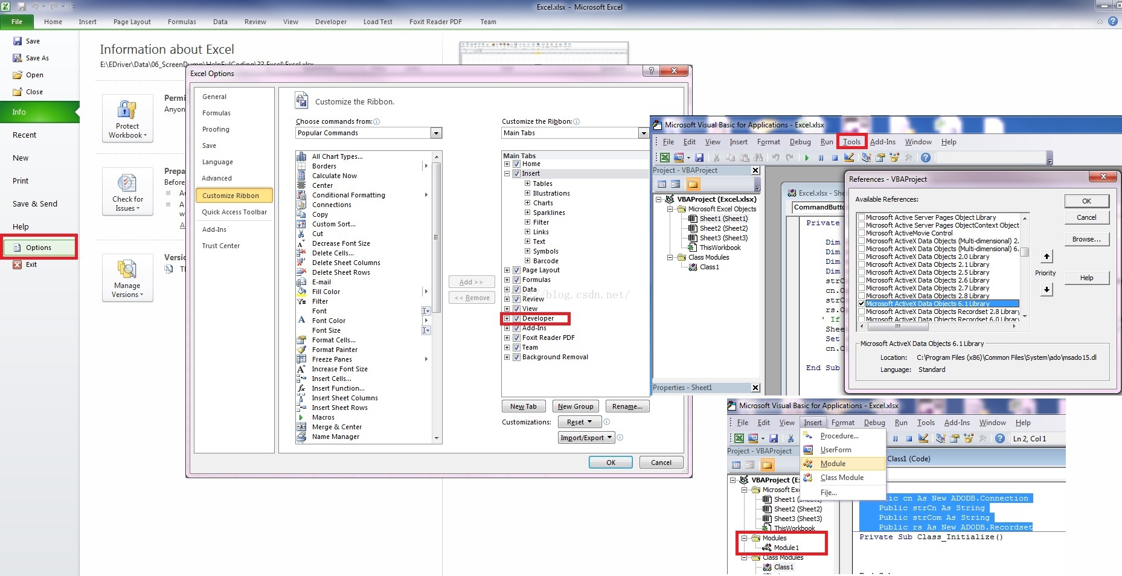The width and height of the screenshot is (1122, 576).
Task: Click OK in the References - VBAProject dialog
Action: point(1087,201)
